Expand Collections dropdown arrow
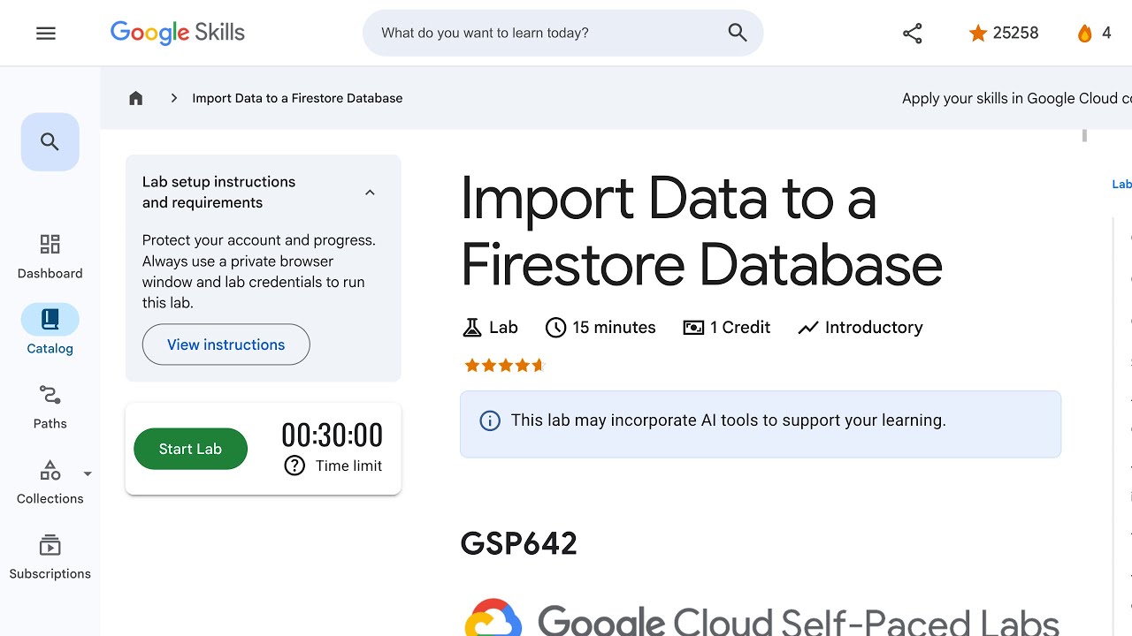This screenshot has width=1132, height=636. point(88,474)
